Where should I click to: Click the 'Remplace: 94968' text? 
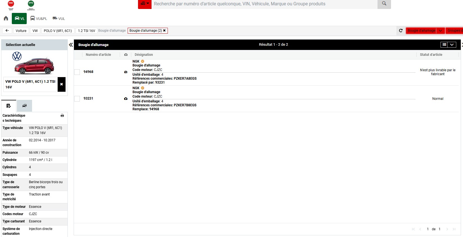[x=146, y=109]
